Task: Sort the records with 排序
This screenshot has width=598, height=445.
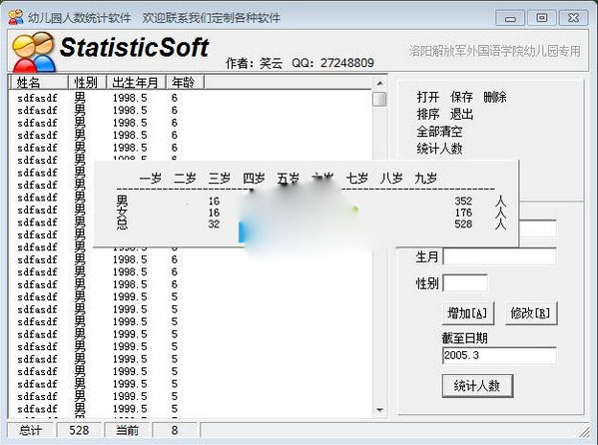Action: coord(428,114)
